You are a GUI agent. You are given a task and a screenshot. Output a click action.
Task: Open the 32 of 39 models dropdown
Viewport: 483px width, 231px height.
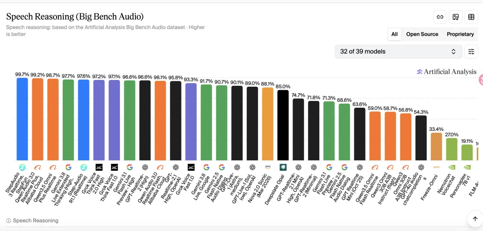pos(398,51)
